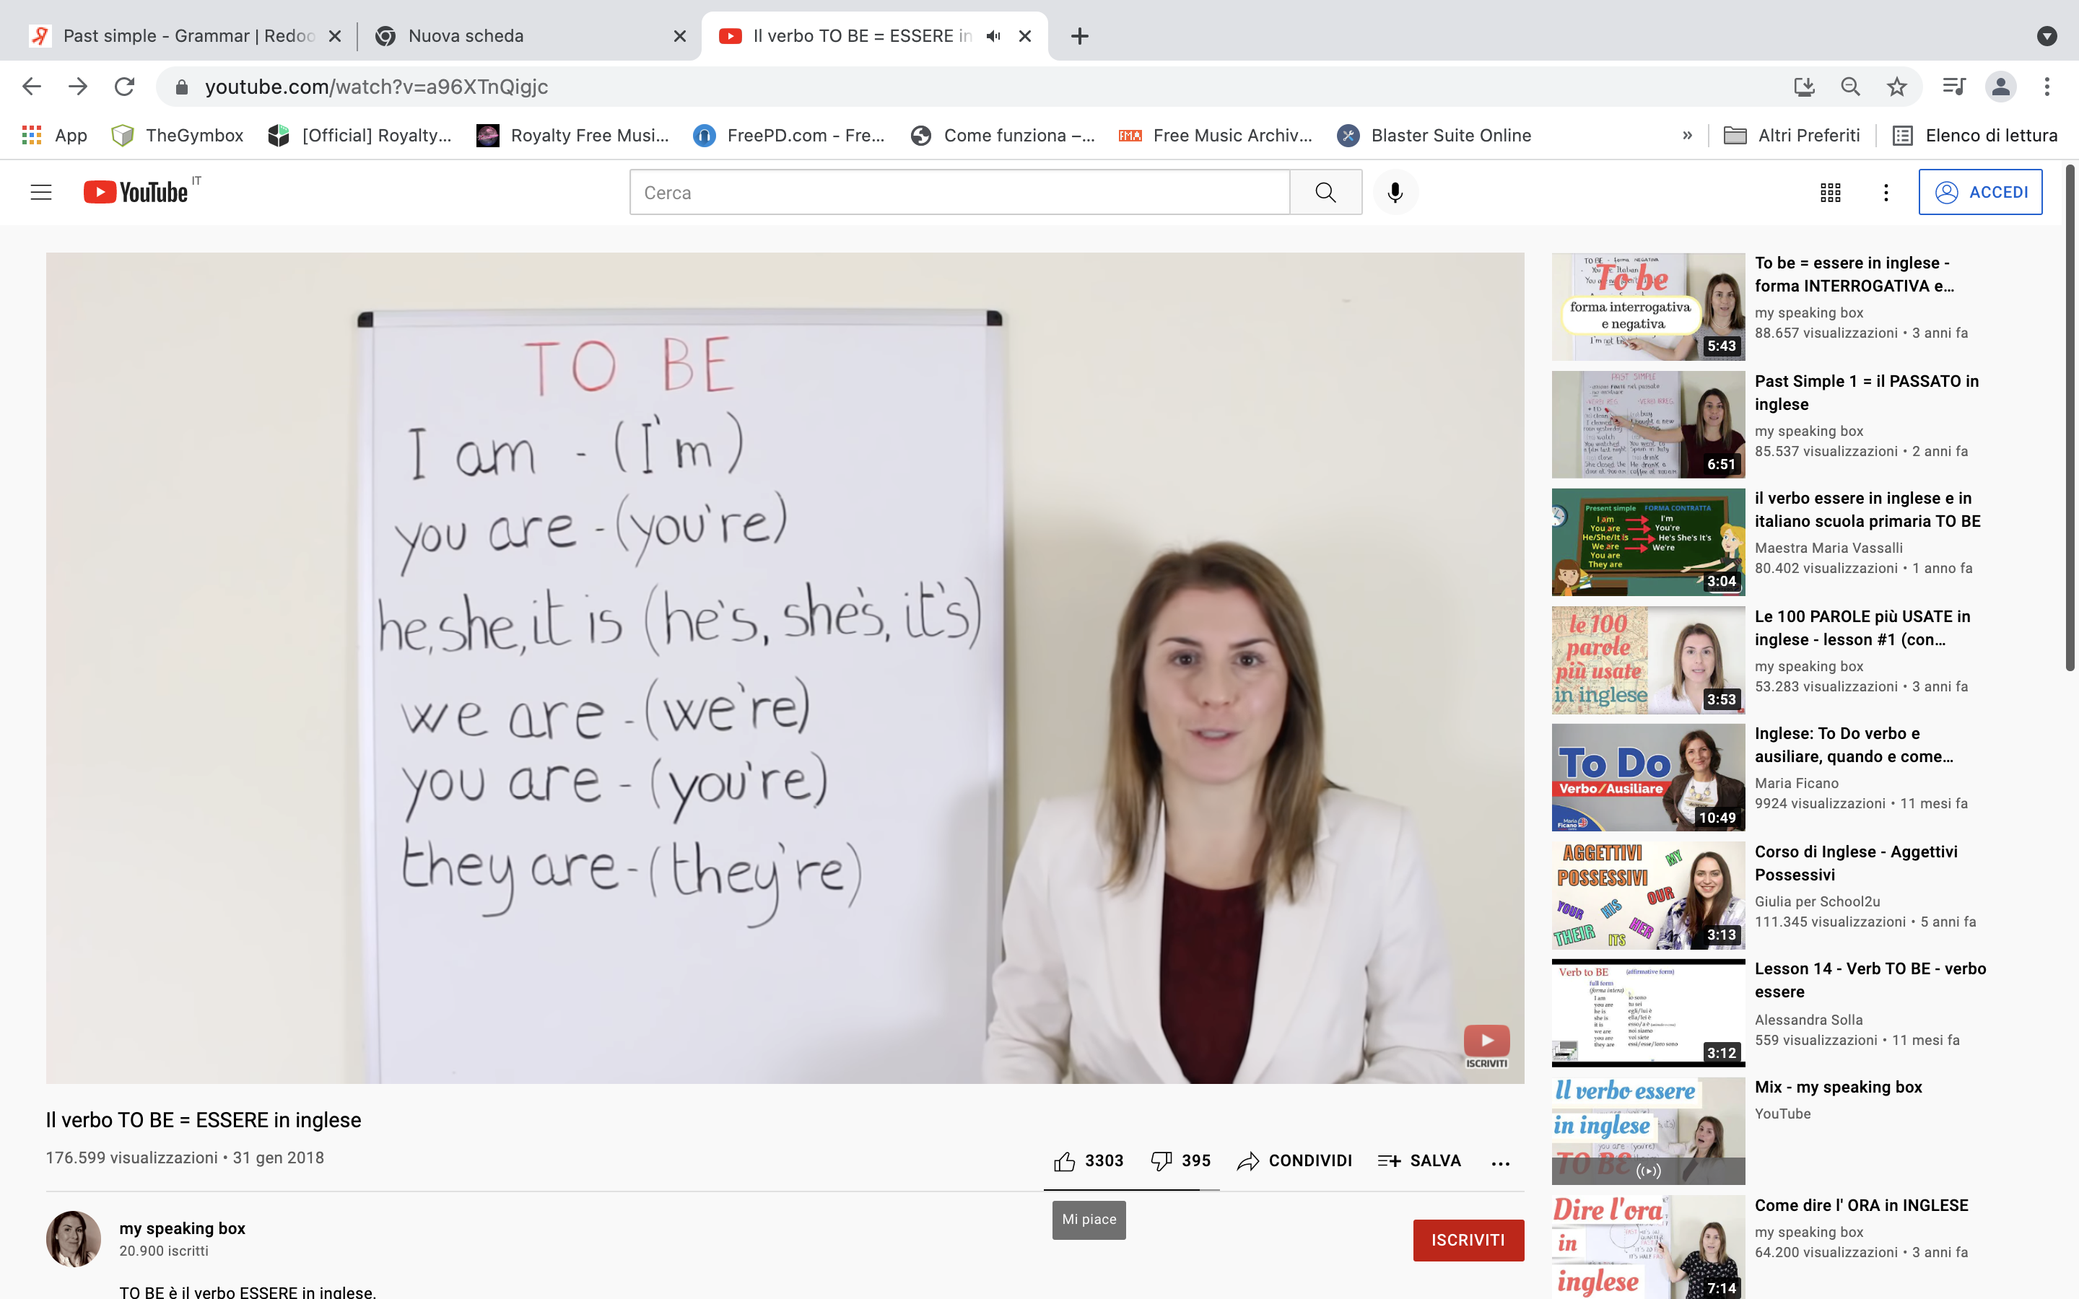The height and width of the screenshot is (1299, 2079).
Task: Switch to Nuova scheda tab
Action: click(x=515, y=36)
